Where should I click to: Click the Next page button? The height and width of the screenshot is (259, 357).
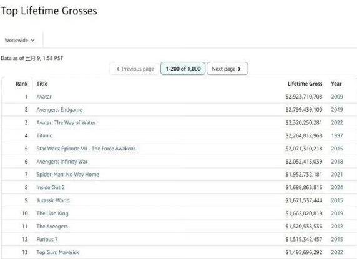tap(227, 69)
